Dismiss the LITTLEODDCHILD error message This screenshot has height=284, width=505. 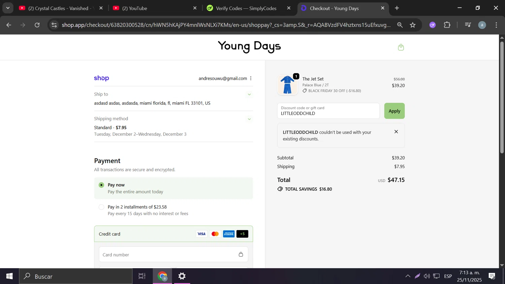[396, 132]
